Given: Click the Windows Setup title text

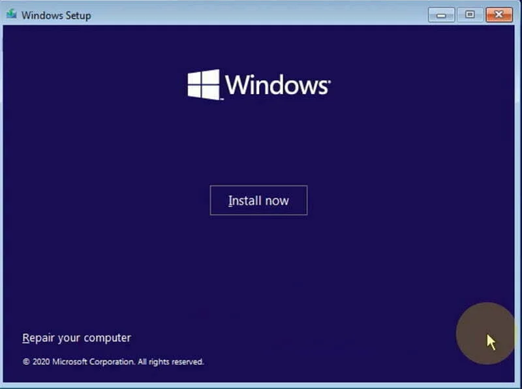Looking at the screenshot, I should pyautogui.click(x=56, y=15).
